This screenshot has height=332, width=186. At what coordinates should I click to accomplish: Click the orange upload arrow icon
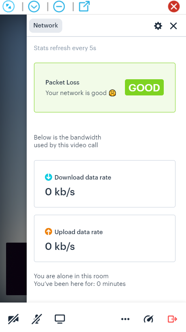49,232
